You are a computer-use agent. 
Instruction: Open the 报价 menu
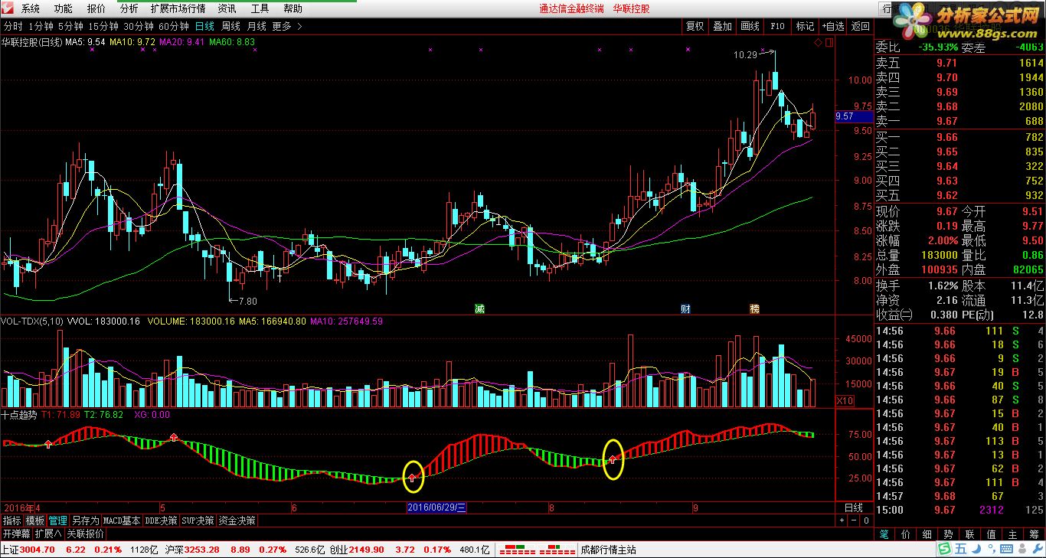point(96,8)
